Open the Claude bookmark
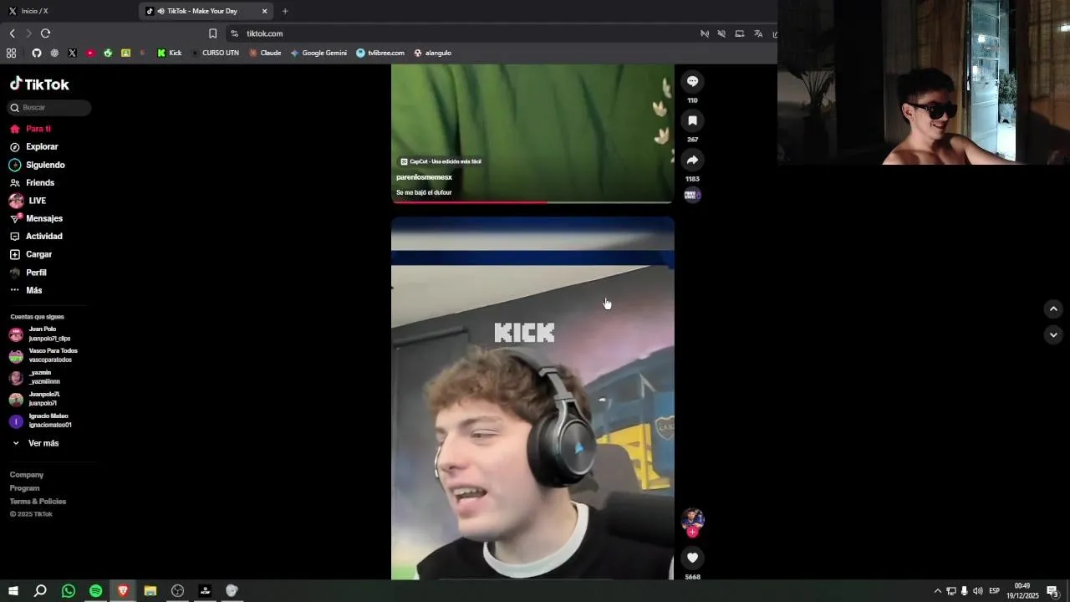Image resolution: width=1070 pixels, height=602 pixels. [265, 53]
